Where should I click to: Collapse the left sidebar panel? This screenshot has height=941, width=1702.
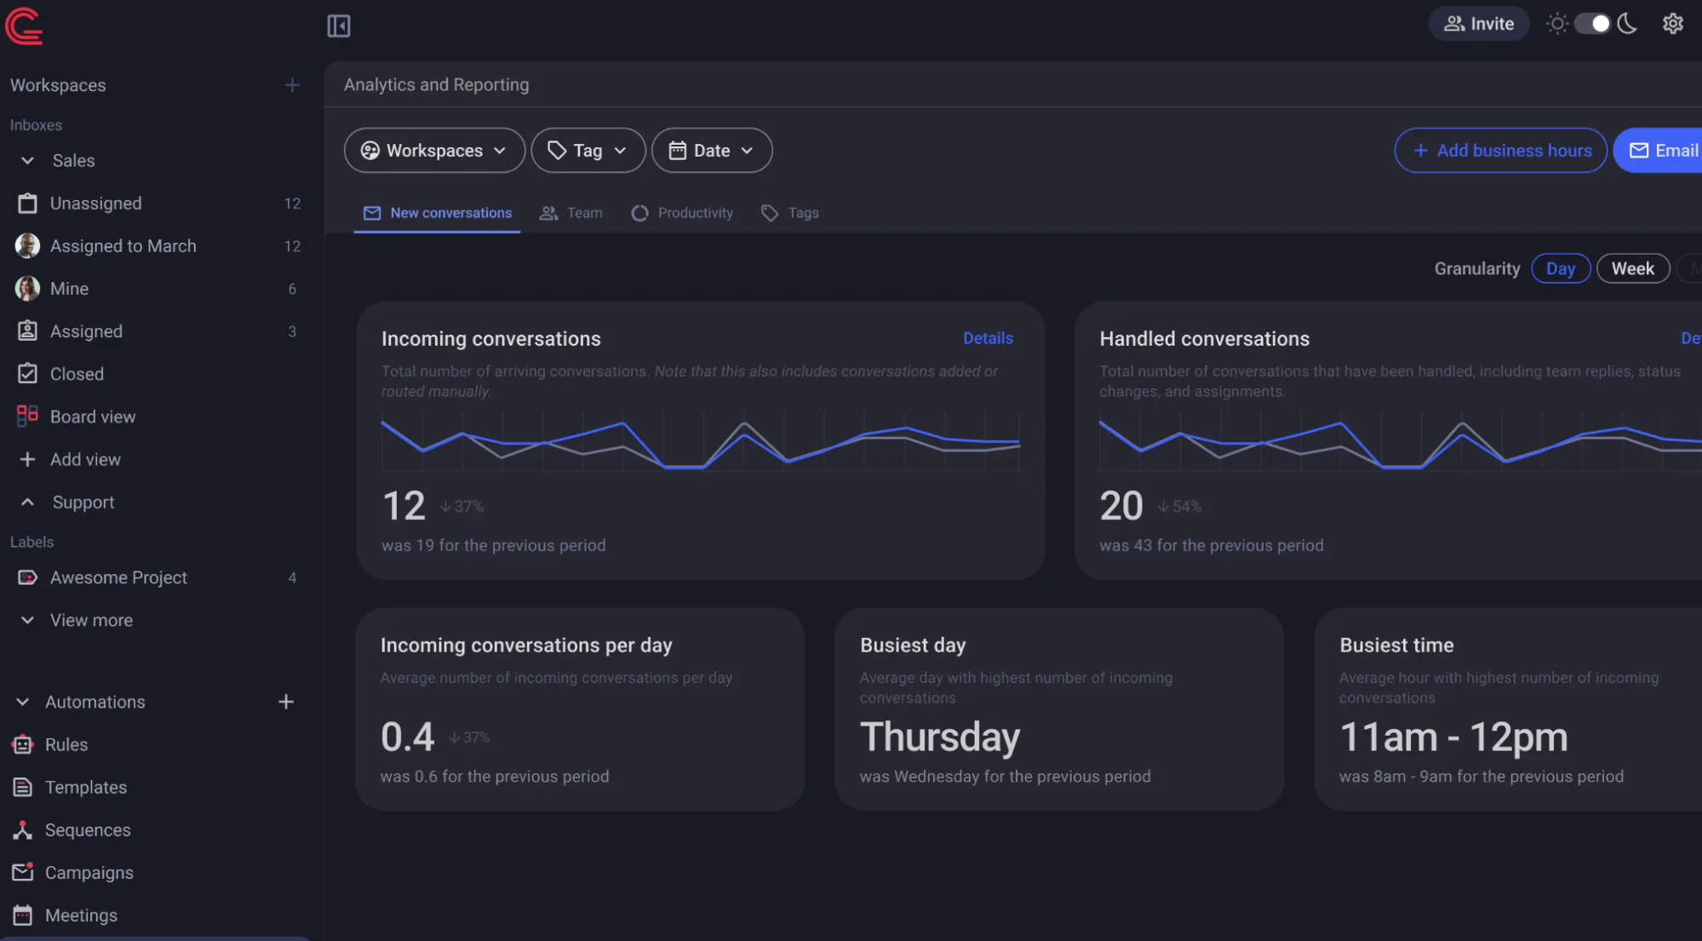338,26
